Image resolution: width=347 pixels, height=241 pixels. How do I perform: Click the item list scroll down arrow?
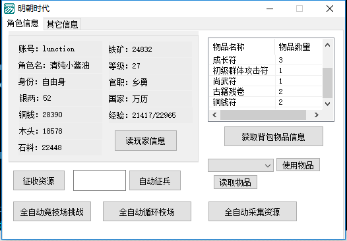(x=327, y=103)
